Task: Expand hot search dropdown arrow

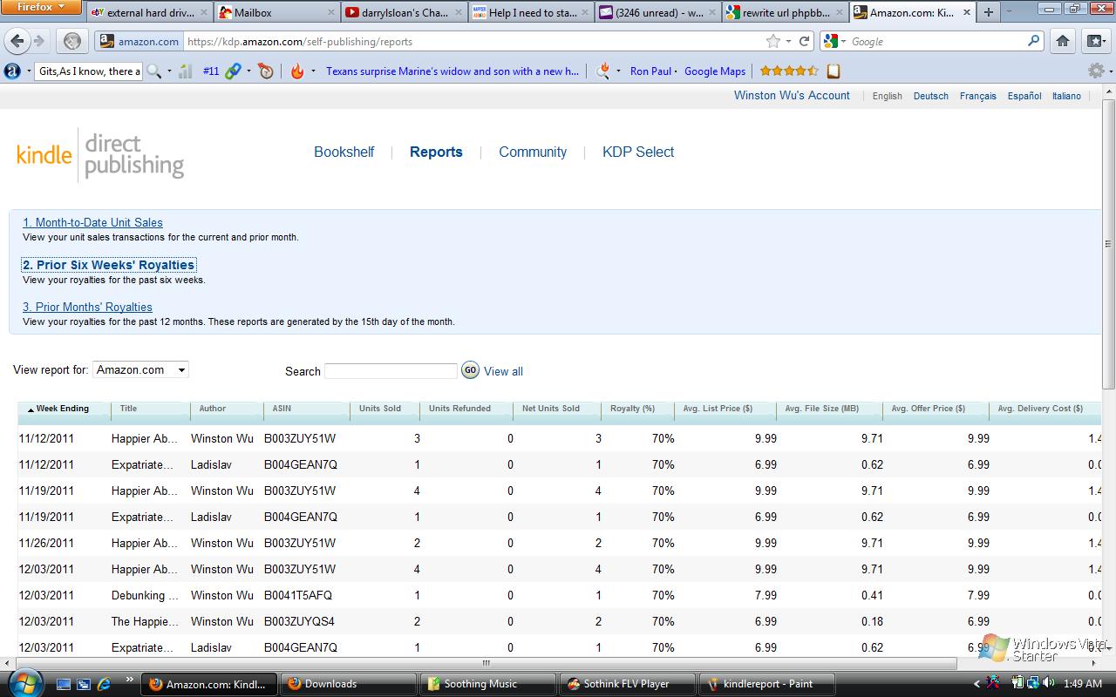Action: tap(618, 71)
